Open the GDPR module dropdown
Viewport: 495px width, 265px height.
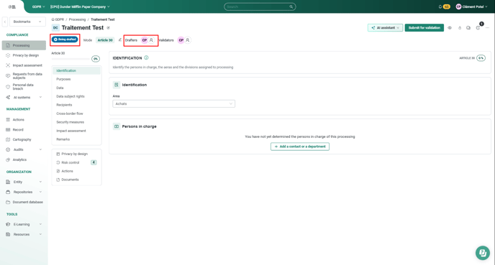pyautogui.click(x=39, y=6)
